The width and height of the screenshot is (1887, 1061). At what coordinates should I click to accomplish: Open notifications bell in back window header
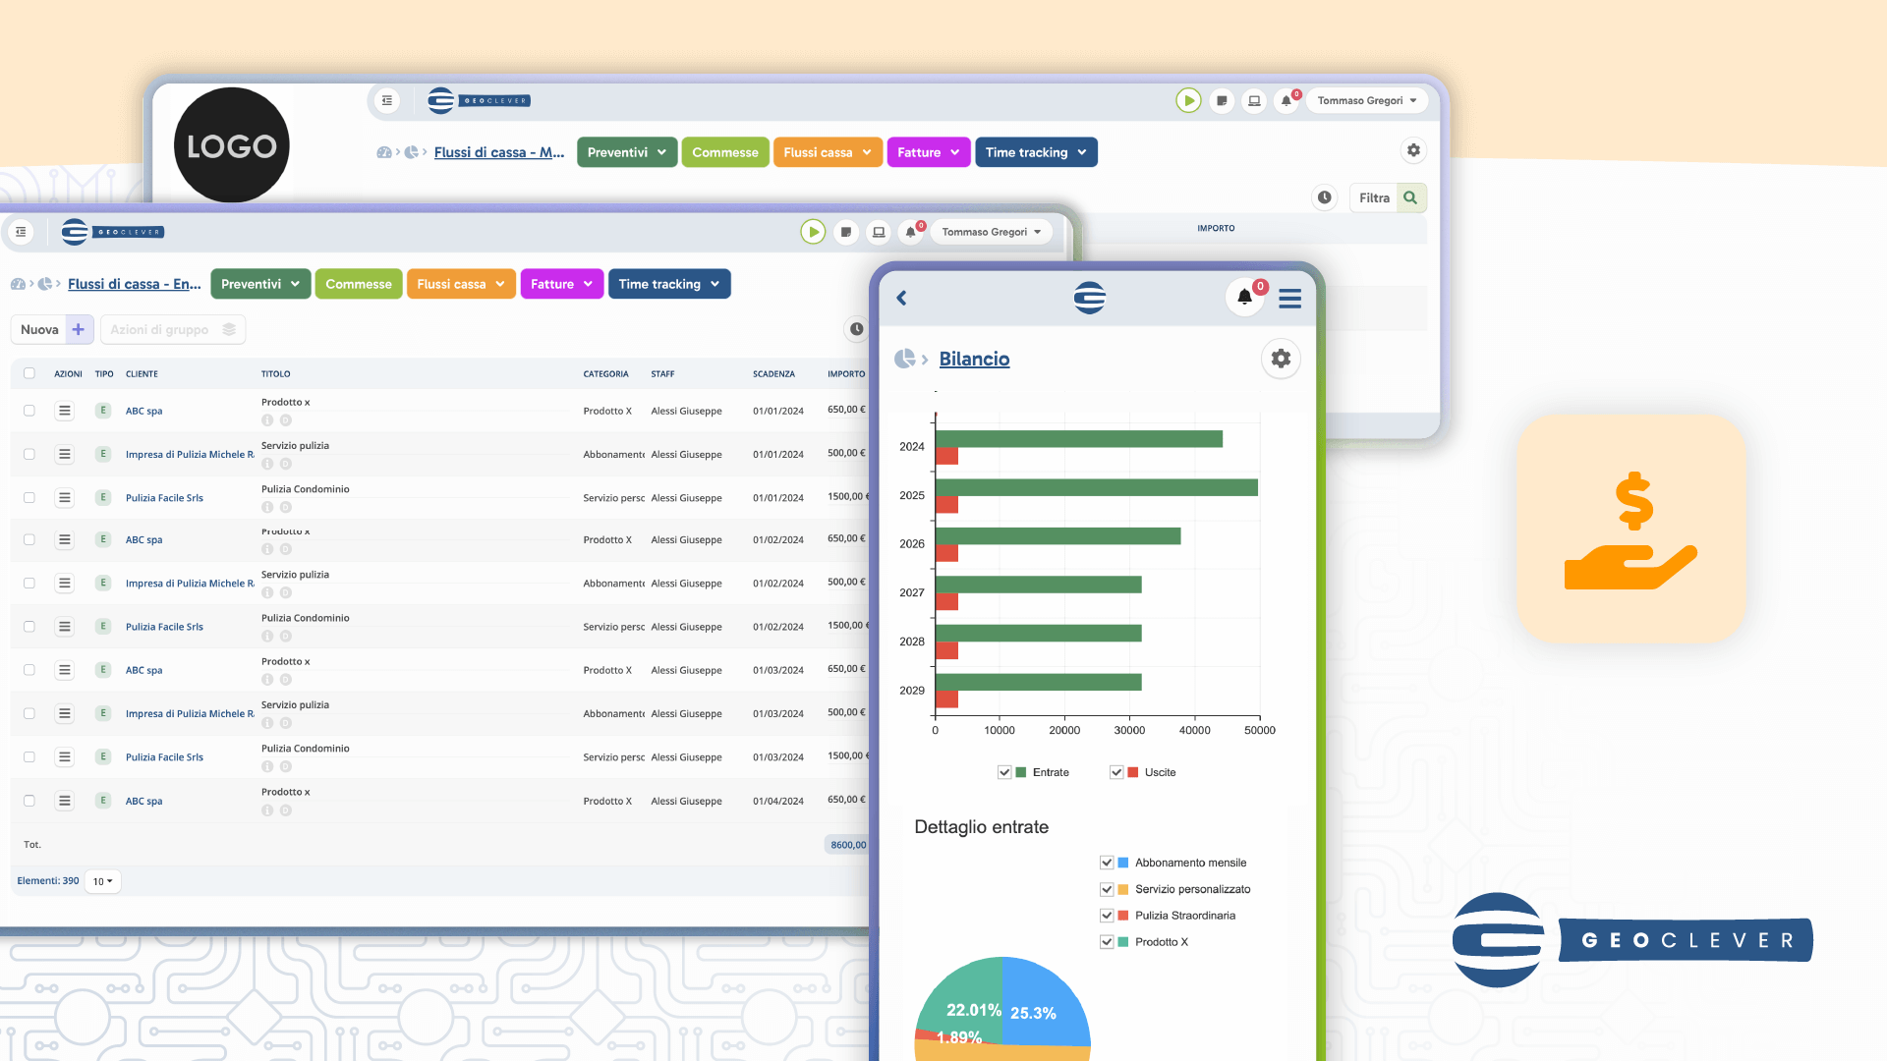click(1287, 100)
